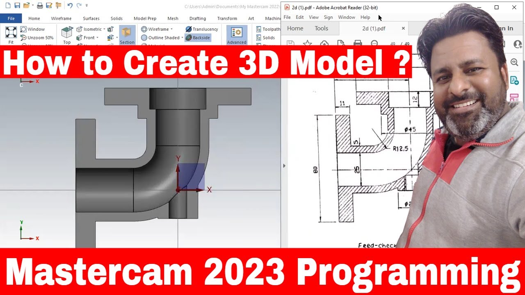Viewport: 525px width, 295px height.
Task: Expand the Outline Shaded dropdown arrow
Action: (x=183, y=38)
